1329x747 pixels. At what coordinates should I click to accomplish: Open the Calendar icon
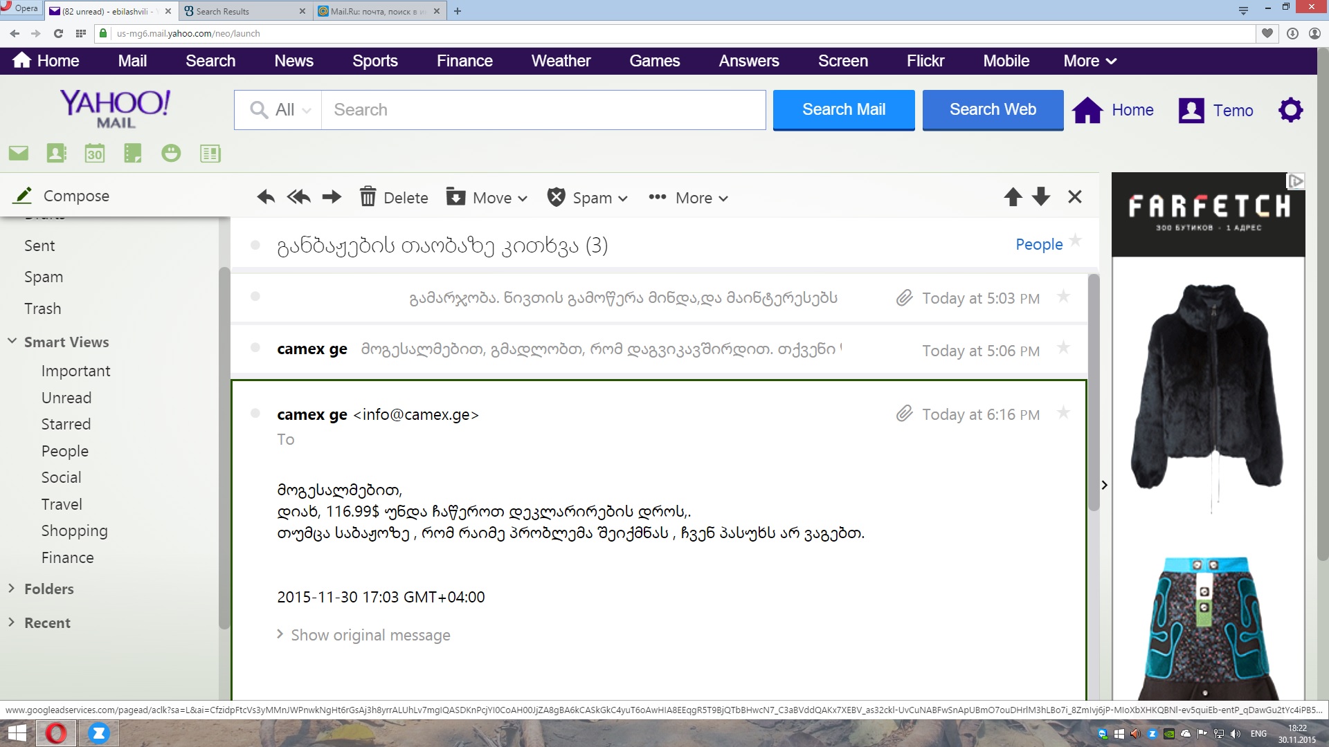coord(95,153)
